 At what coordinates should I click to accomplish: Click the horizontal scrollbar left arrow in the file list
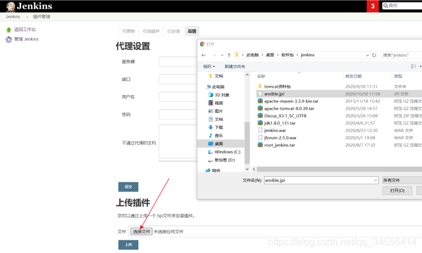[254, 169]
